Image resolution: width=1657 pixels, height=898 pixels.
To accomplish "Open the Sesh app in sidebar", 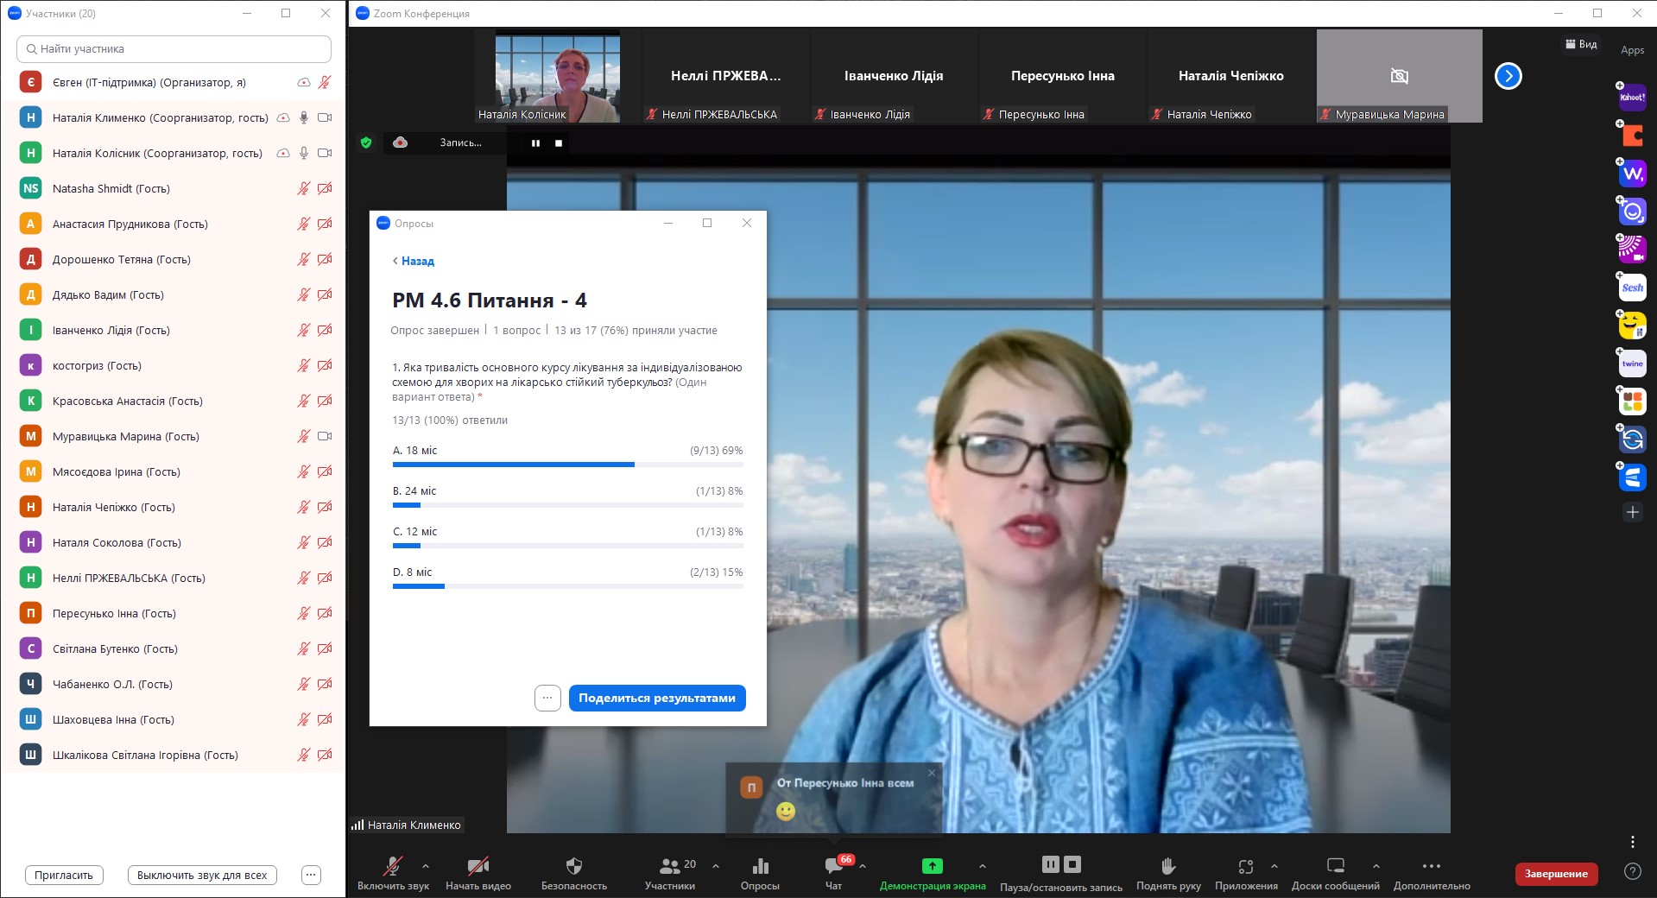I will (x=1632, y=288).
